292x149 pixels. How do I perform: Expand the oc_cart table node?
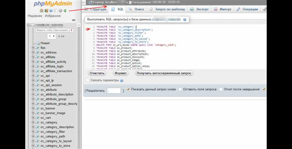coord(33,118)
